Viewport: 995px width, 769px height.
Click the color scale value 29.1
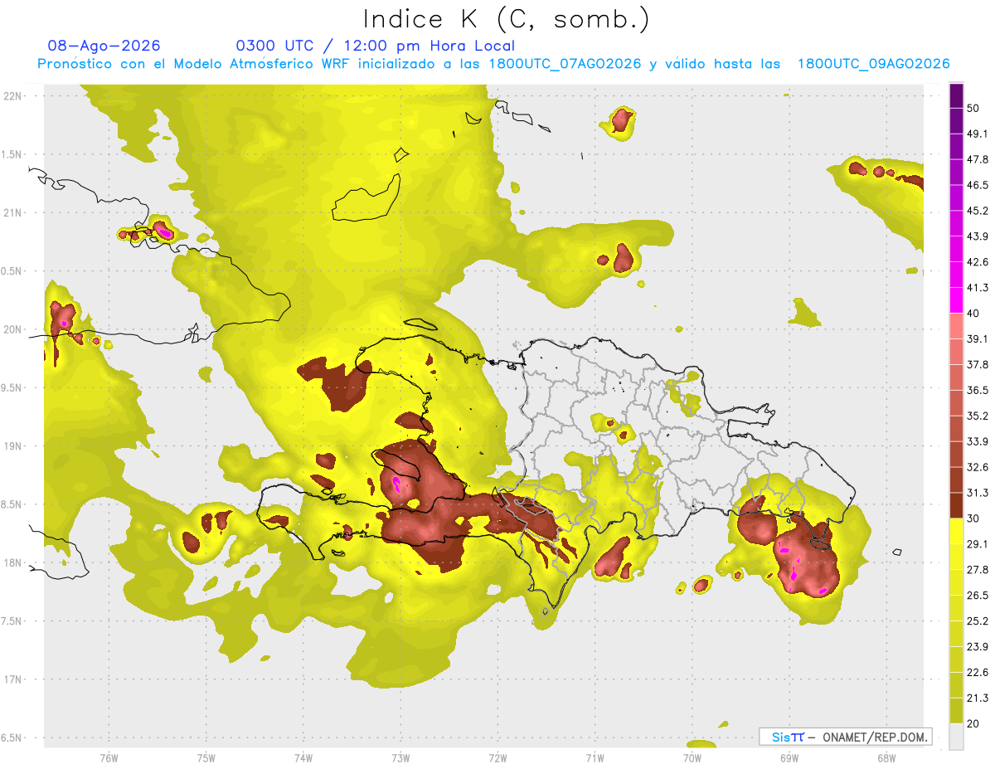(978, 544)
